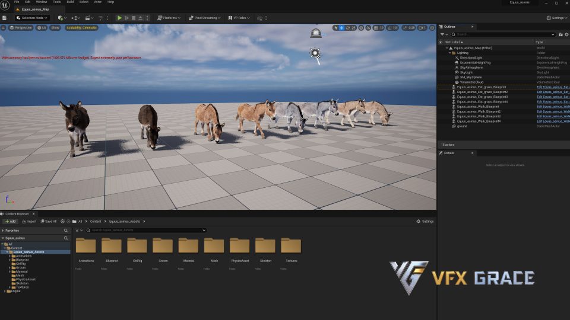Switch to the Equus_asinus_Map tab
The width and height of the screenshot is (570, 320).
point(34,9)
